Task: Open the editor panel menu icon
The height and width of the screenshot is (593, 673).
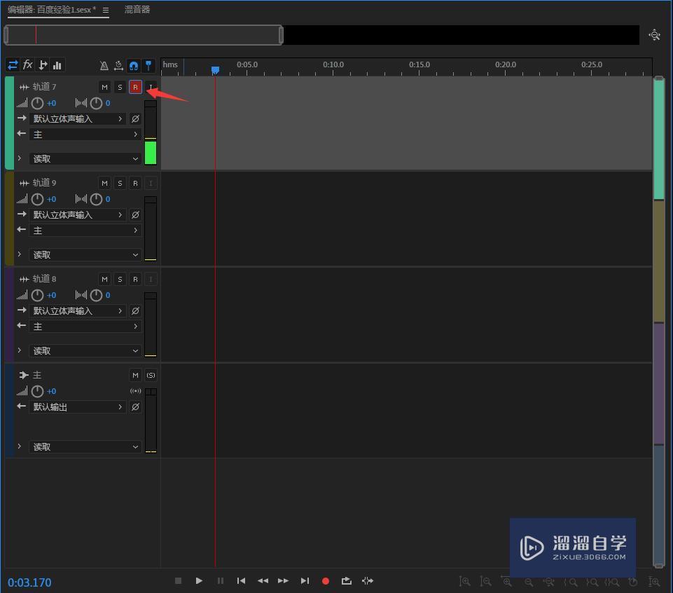Action: [x=106, y=10]
